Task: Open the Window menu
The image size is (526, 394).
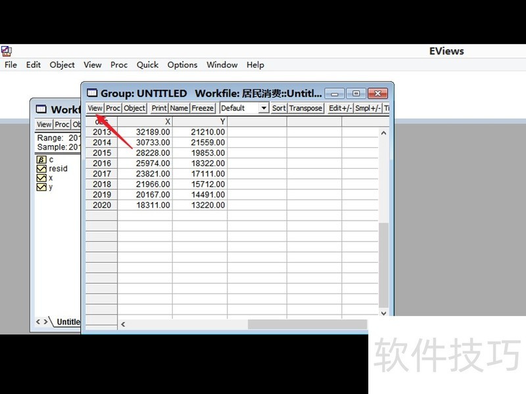Action: 222,64
